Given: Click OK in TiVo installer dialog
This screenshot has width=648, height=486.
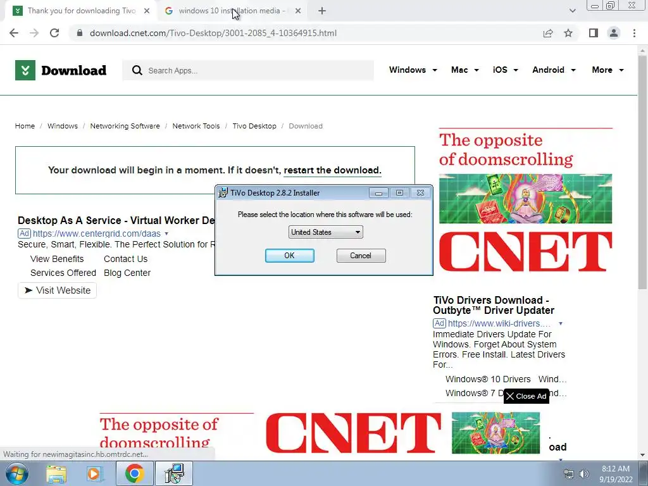Looking at the screenshot, I should point(289,256).
